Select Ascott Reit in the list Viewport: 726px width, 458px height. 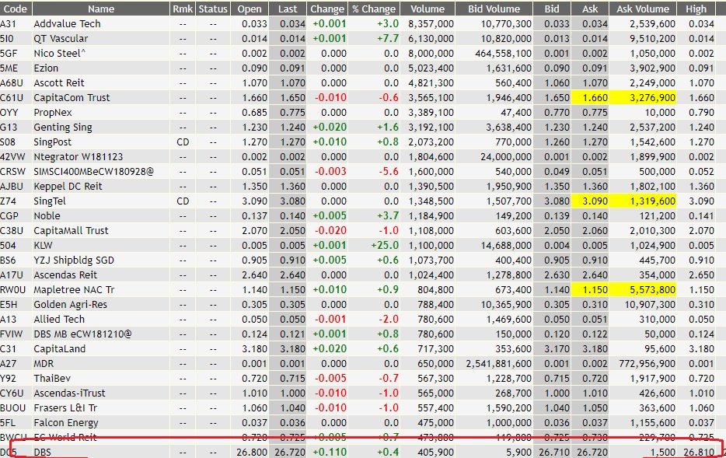(59, 83)
